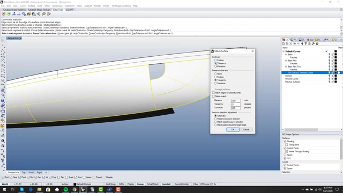Lock the Basic layer
Image resolution: width=343 pixels, height=193 pixels.
click(x=332, y=55)
